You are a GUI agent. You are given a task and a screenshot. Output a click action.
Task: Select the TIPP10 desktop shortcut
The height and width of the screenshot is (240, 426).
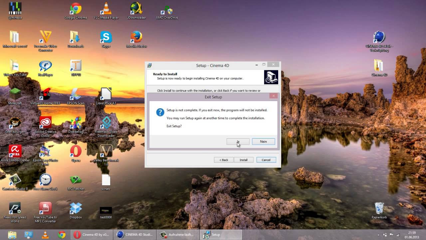pos(76,68)
